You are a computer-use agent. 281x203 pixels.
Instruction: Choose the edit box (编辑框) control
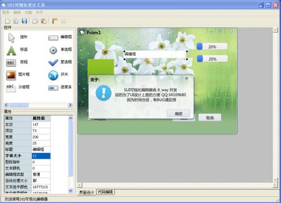pos(53,38)
